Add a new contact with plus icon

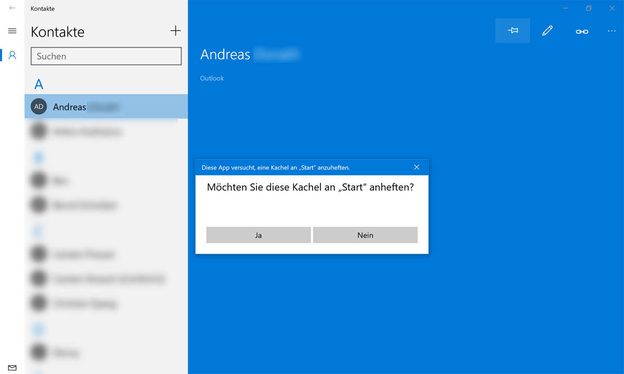(x=175, y=31)
